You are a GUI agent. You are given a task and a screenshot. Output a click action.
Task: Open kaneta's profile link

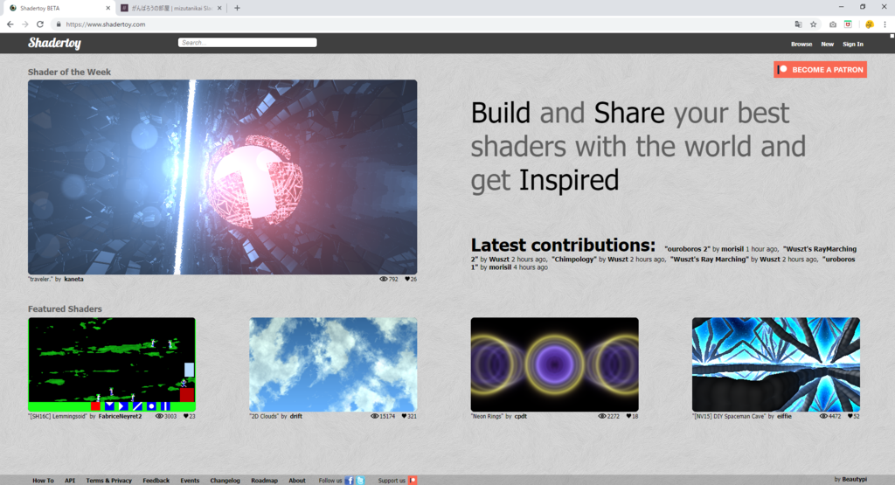73,279
